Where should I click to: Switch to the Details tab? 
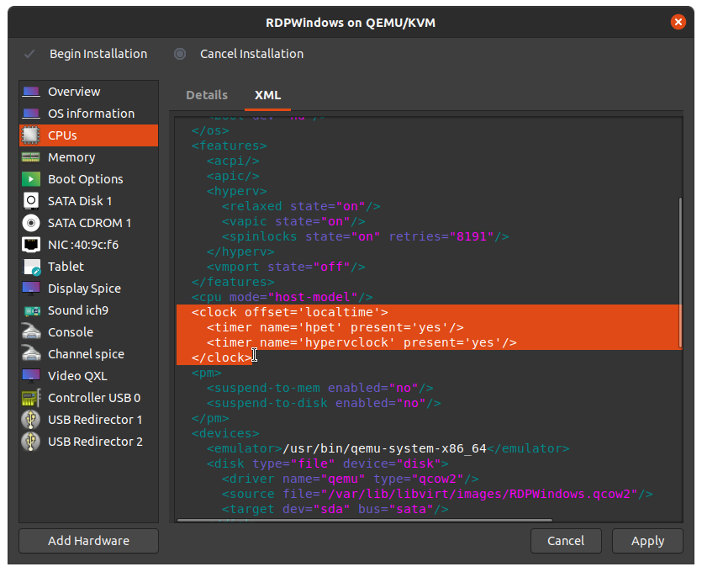pos(207,96)
